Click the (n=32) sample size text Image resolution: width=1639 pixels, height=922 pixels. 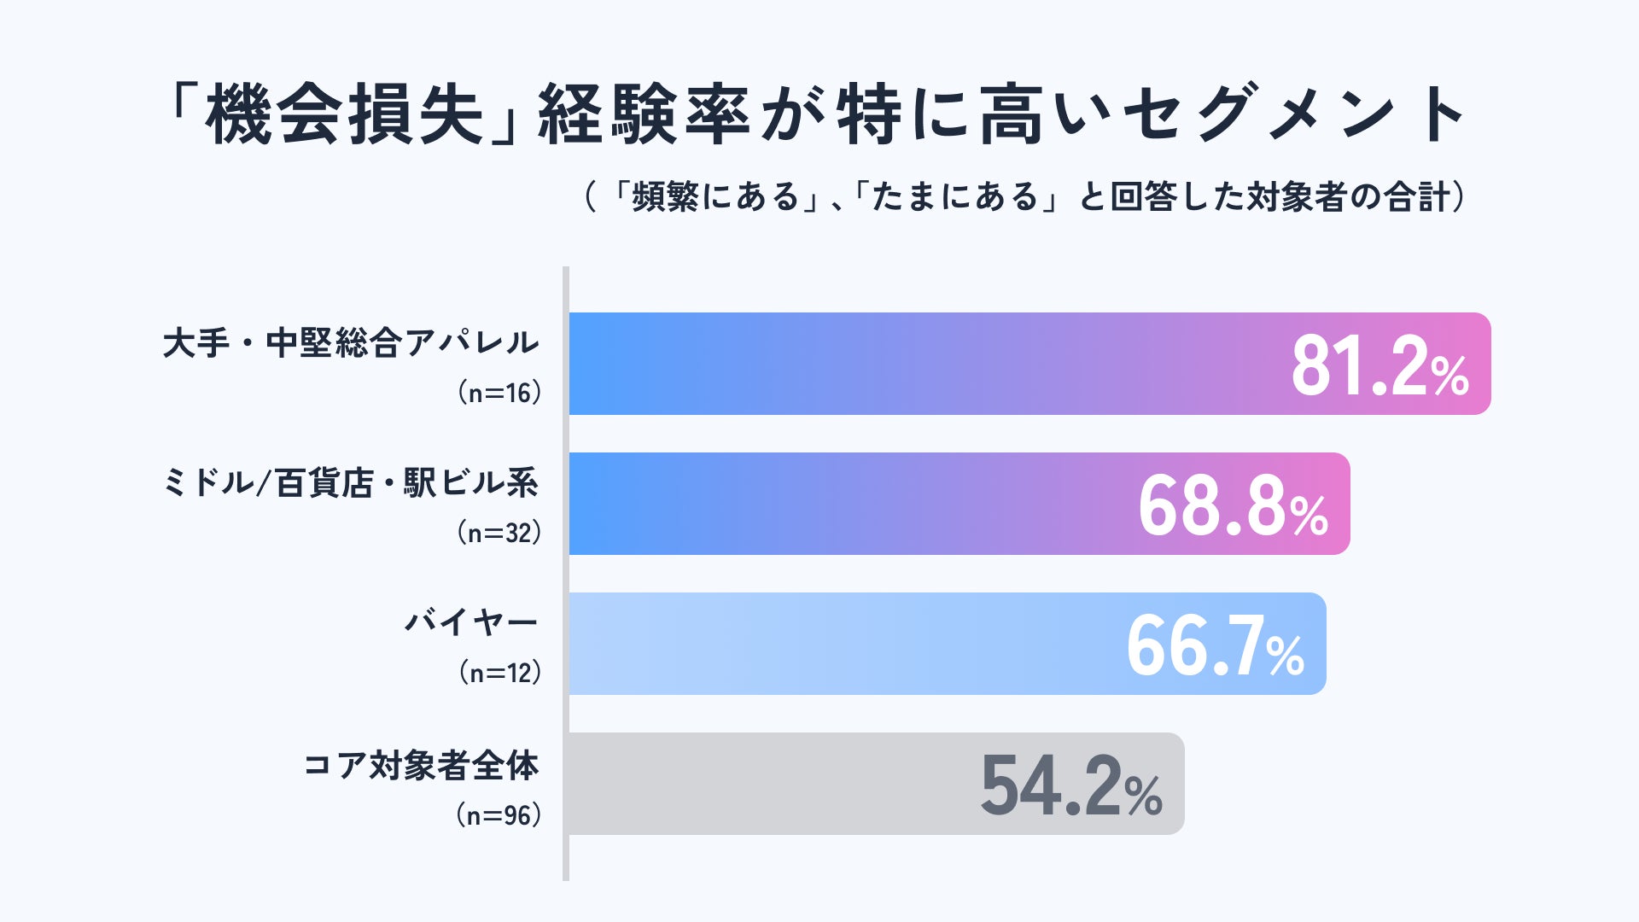pyautogui.click(x=499, y=533)
